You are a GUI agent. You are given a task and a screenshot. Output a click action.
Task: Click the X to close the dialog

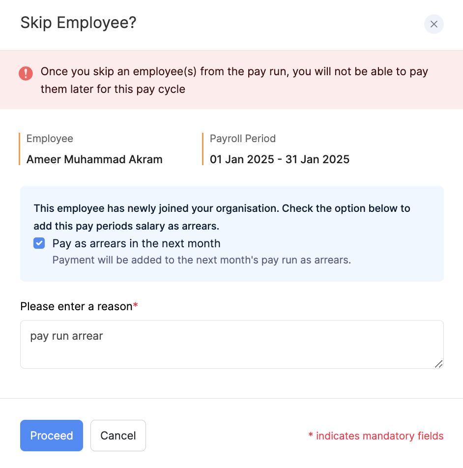pyautogui.click(x=434, y=24)
